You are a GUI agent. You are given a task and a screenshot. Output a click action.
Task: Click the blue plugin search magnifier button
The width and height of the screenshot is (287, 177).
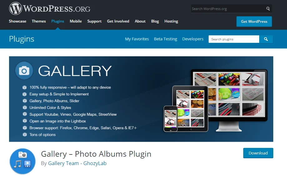point(266,39)
